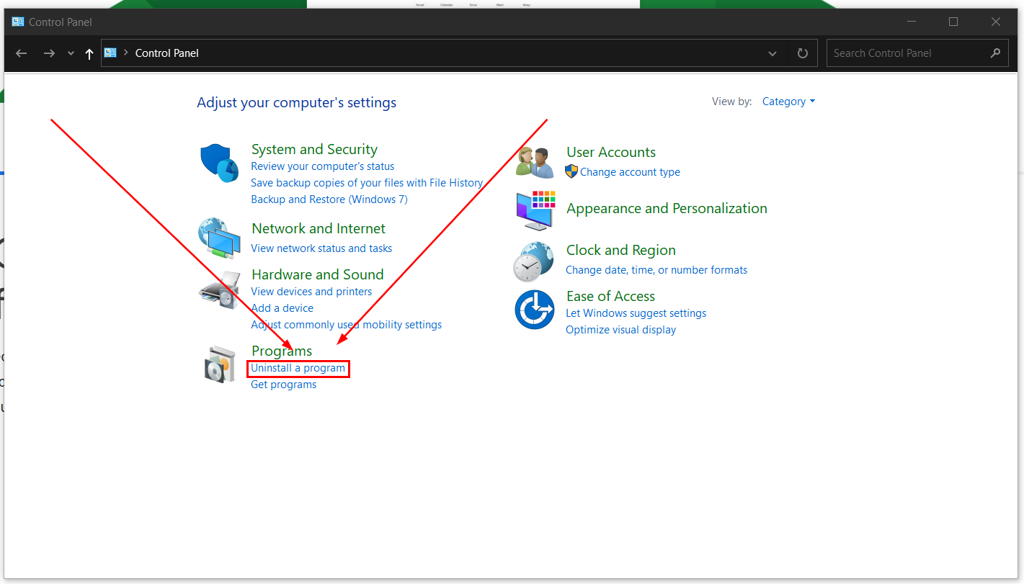Click the User Accounts people icon
Screen dimensions: 1024x584
535,162
